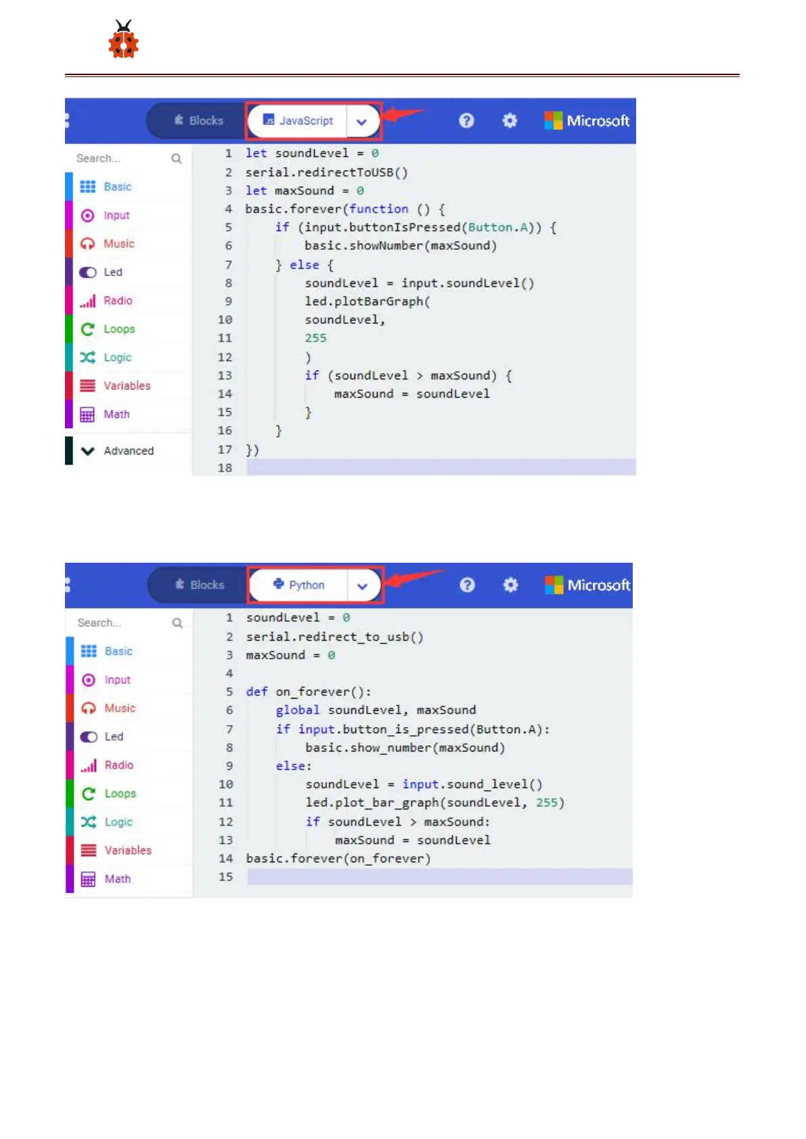The width and height of the screenshot is (806, 1139).
Task: Click Help icon in JavaScript editor header
Action: (x=466, y=120)
